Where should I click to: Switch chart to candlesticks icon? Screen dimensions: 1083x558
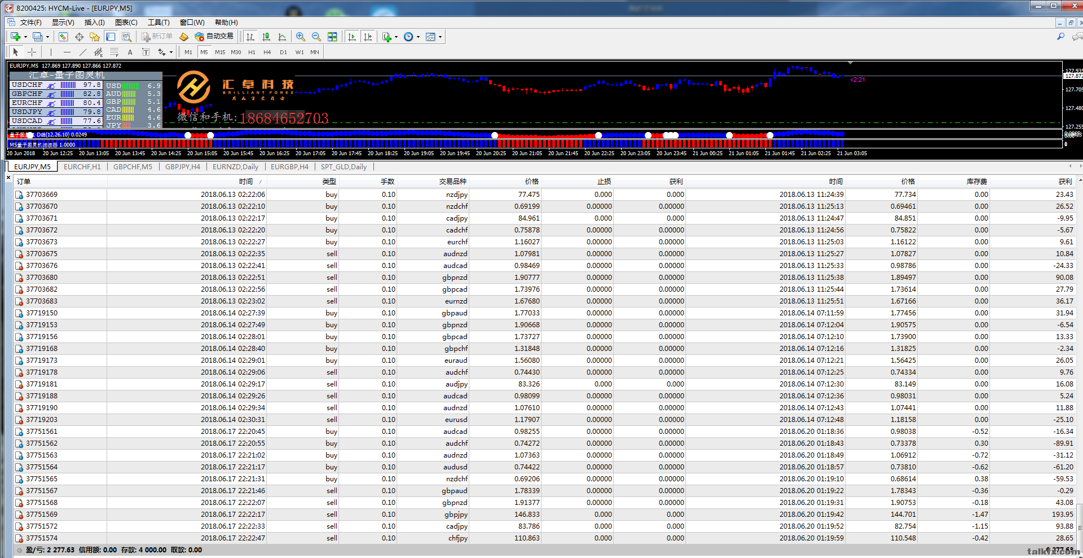click(x=266, y=37)
